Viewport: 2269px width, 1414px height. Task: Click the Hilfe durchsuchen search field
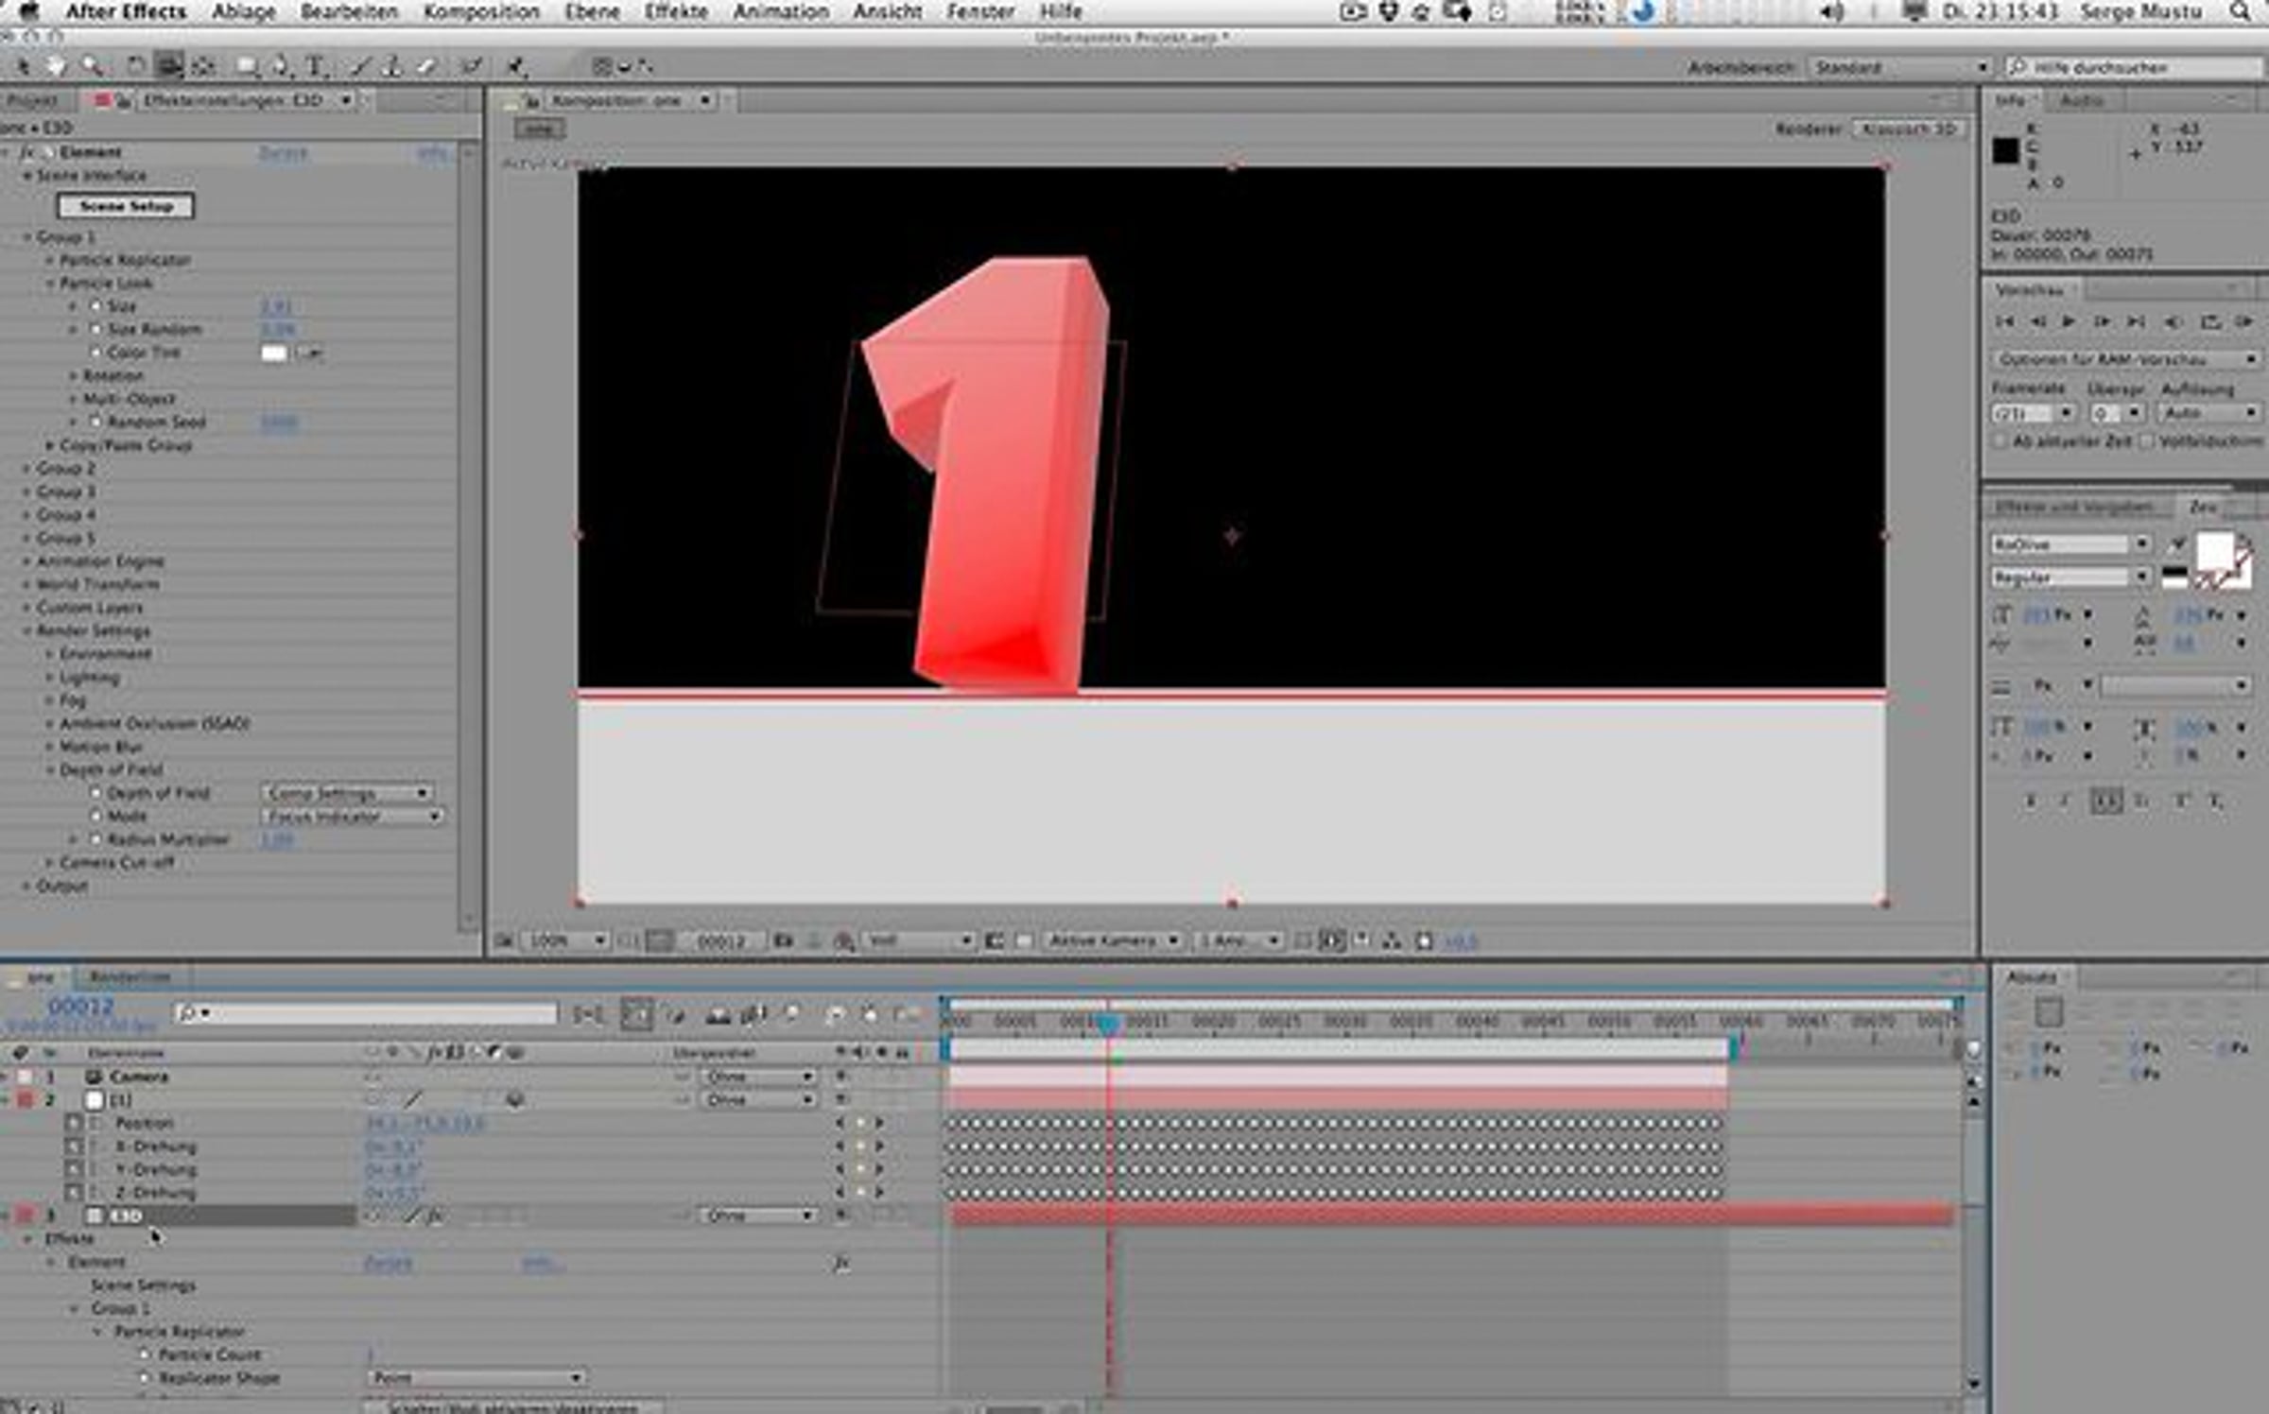2134,67
